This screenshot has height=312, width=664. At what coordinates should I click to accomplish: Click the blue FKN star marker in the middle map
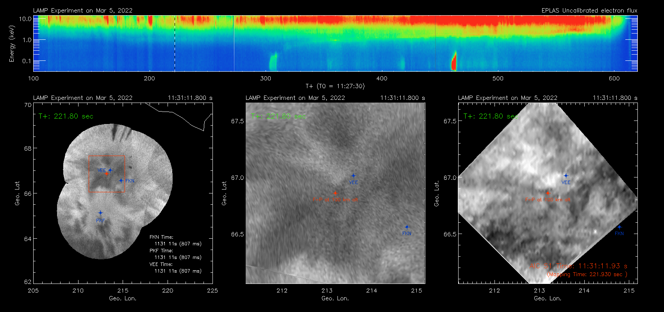coord(407,227)
